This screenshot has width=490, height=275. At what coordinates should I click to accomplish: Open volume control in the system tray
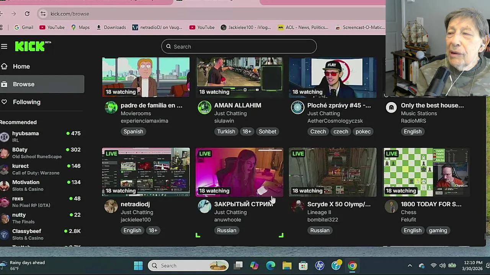(443, 265)
